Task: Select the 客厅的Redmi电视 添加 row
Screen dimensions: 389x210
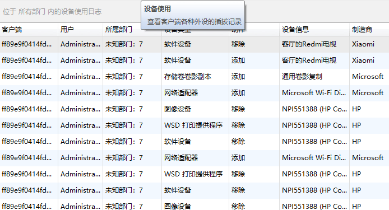Action: (x=194, y=60)
